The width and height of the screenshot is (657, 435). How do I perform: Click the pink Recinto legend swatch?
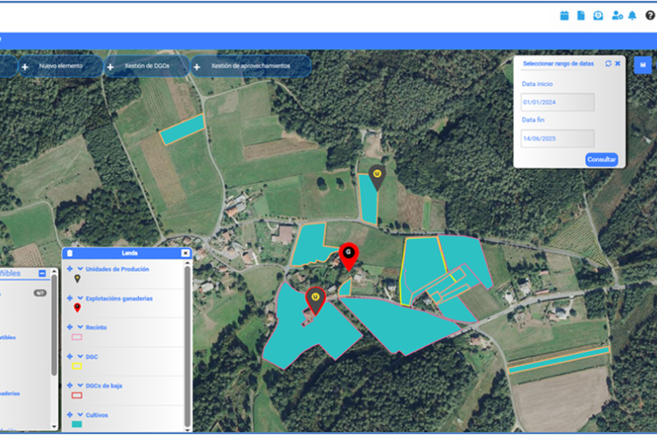point(76,337)
